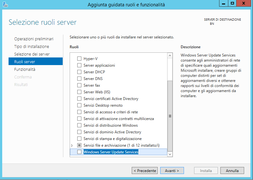Select Server fax role label

[x=92, y=85]
